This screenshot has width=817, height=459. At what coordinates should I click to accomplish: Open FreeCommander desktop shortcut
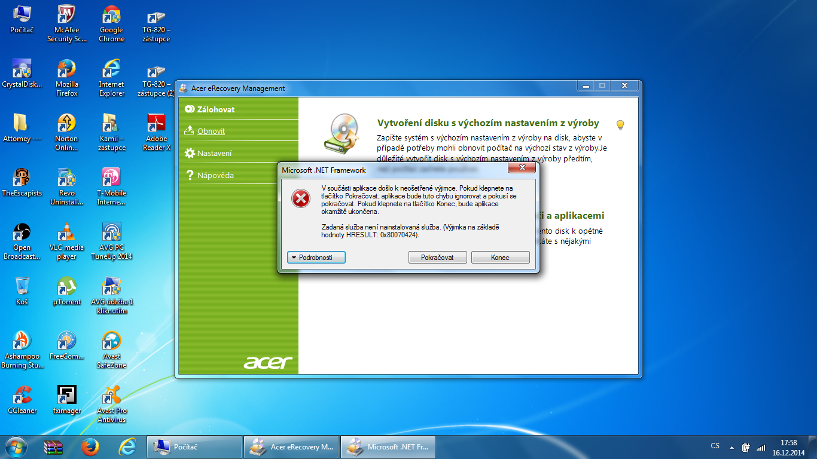pyautogui.click(x=66, y=346)
